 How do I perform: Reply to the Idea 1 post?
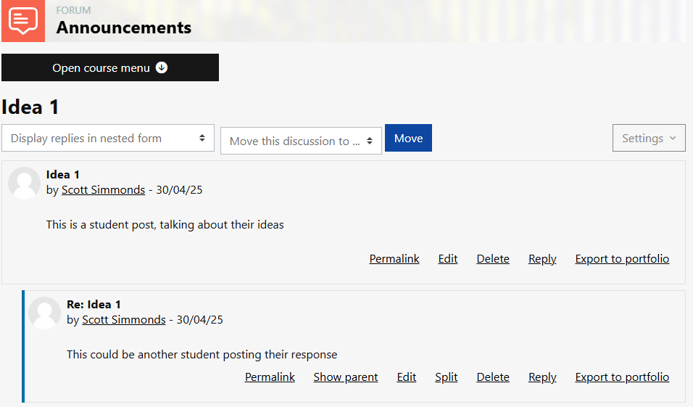point(542,259)
